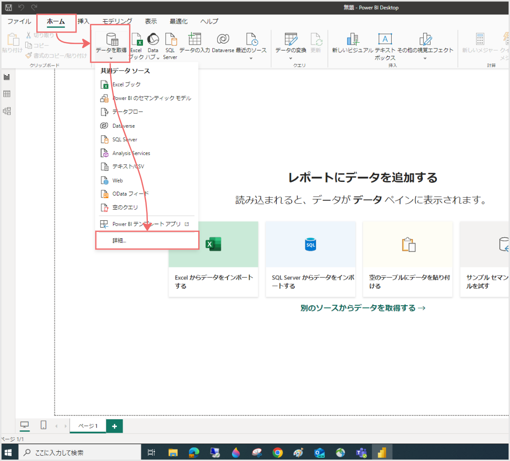The width and height of the screenshot is (510, 461).
Task: Add a new page with the plus button
Action: (x=114, y=426)
